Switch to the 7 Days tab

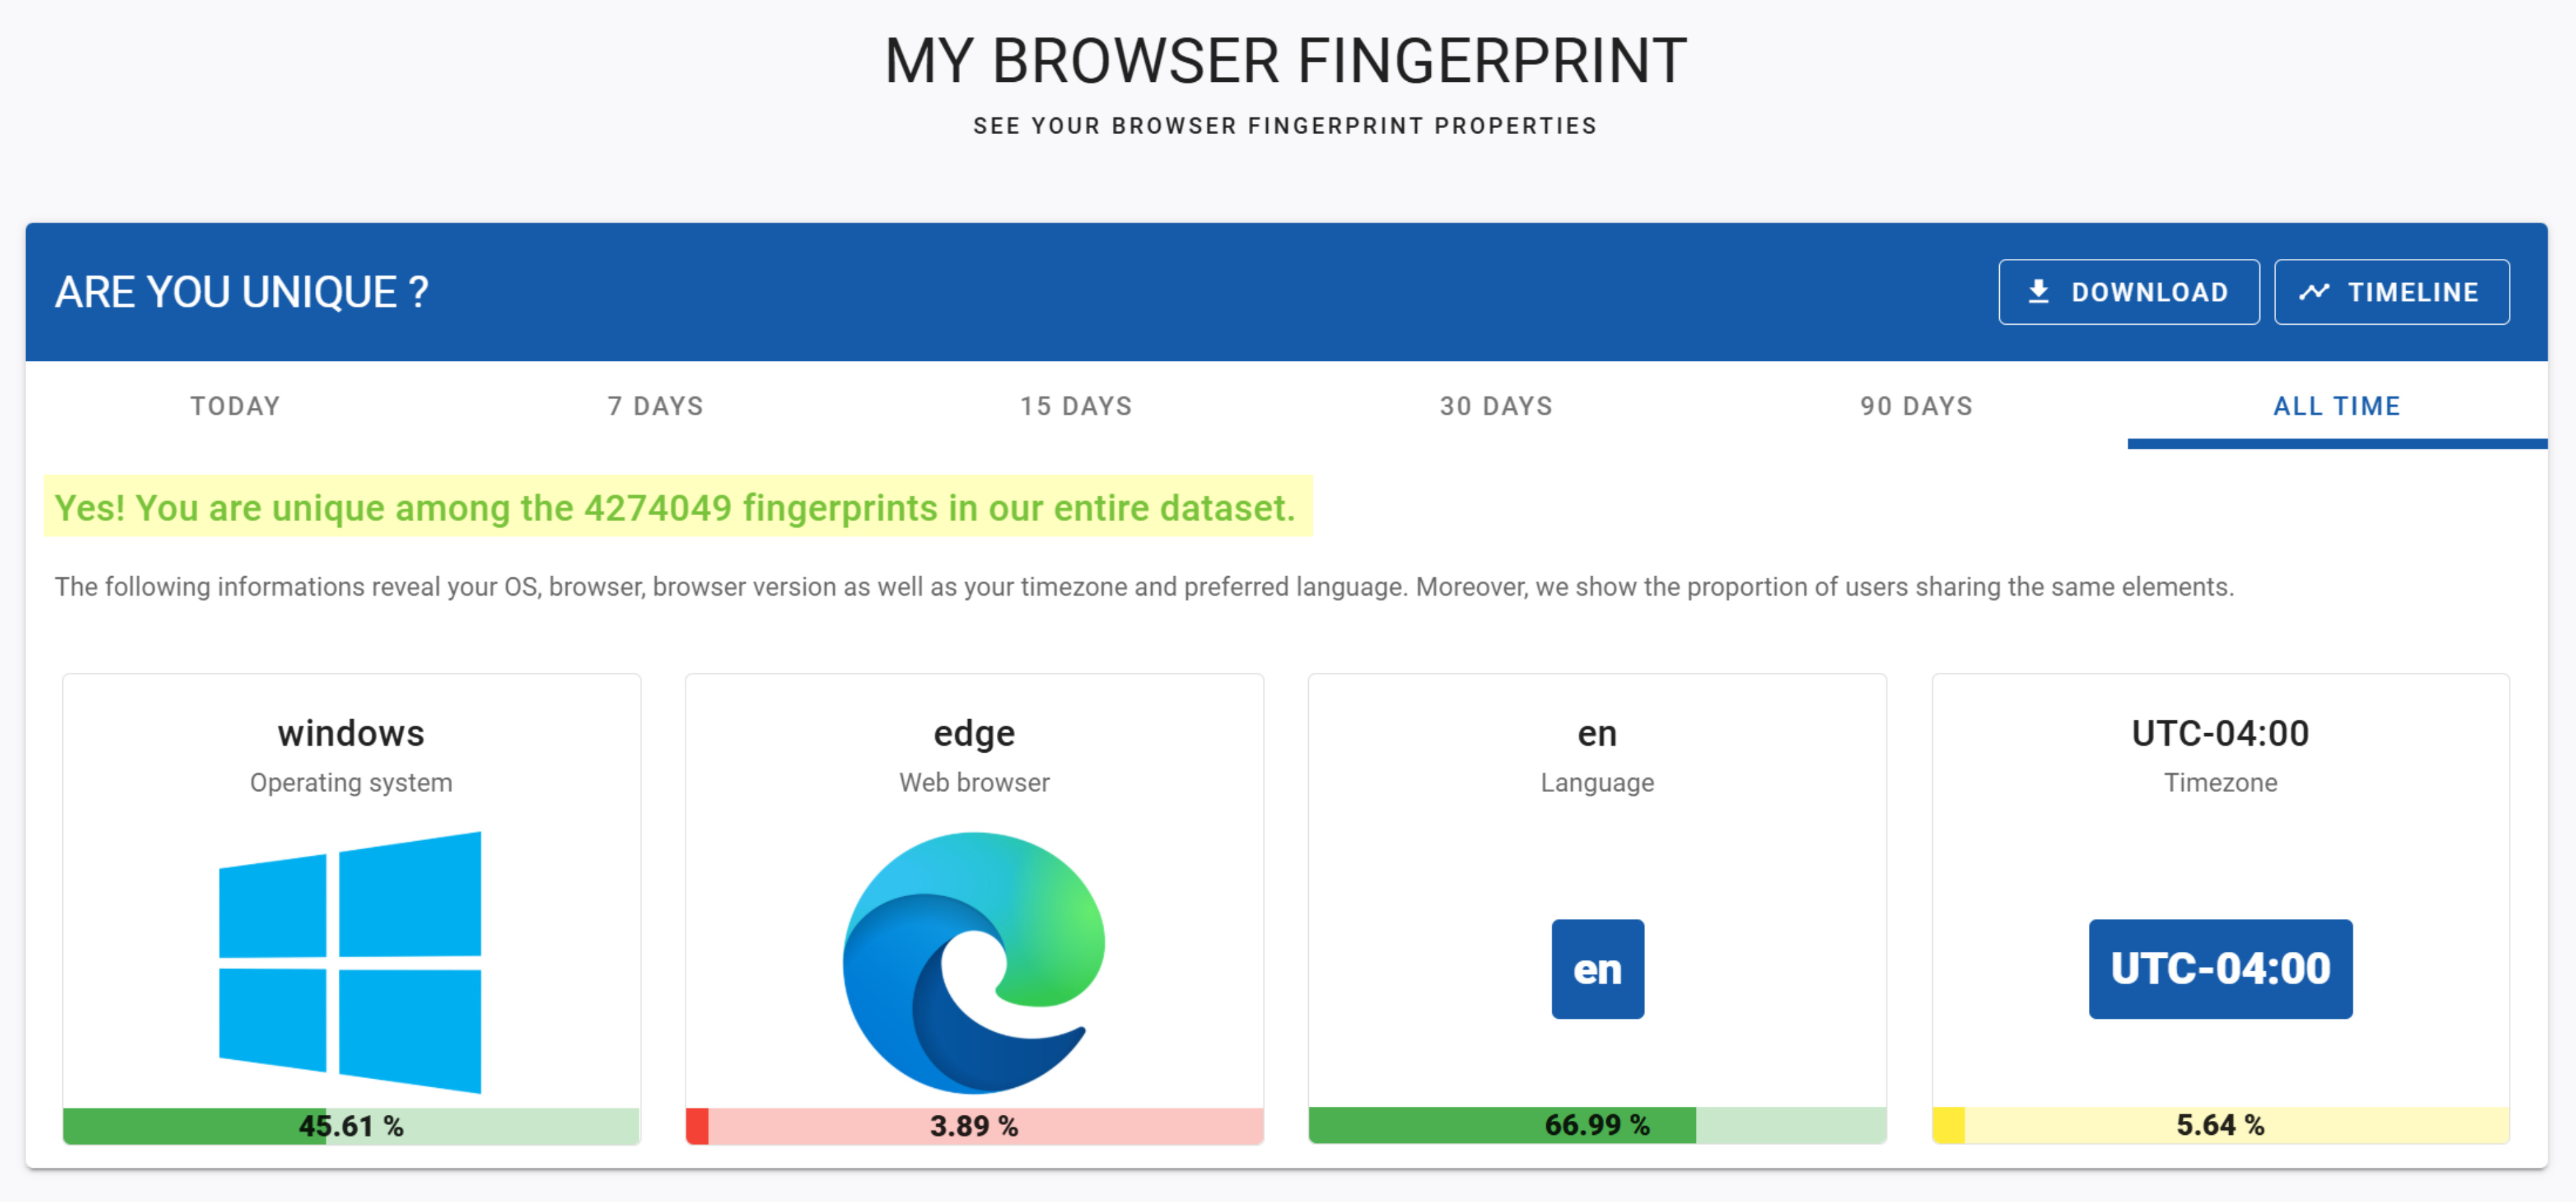656,405
